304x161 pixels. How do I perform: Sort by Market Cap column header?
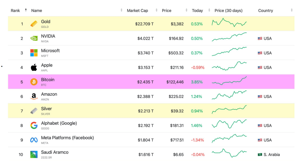[137, 11]
